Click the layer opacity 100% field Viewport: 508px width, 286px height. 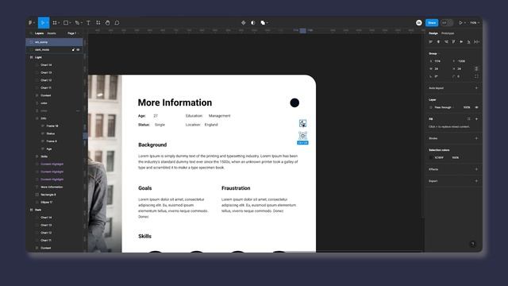point(467,107)
